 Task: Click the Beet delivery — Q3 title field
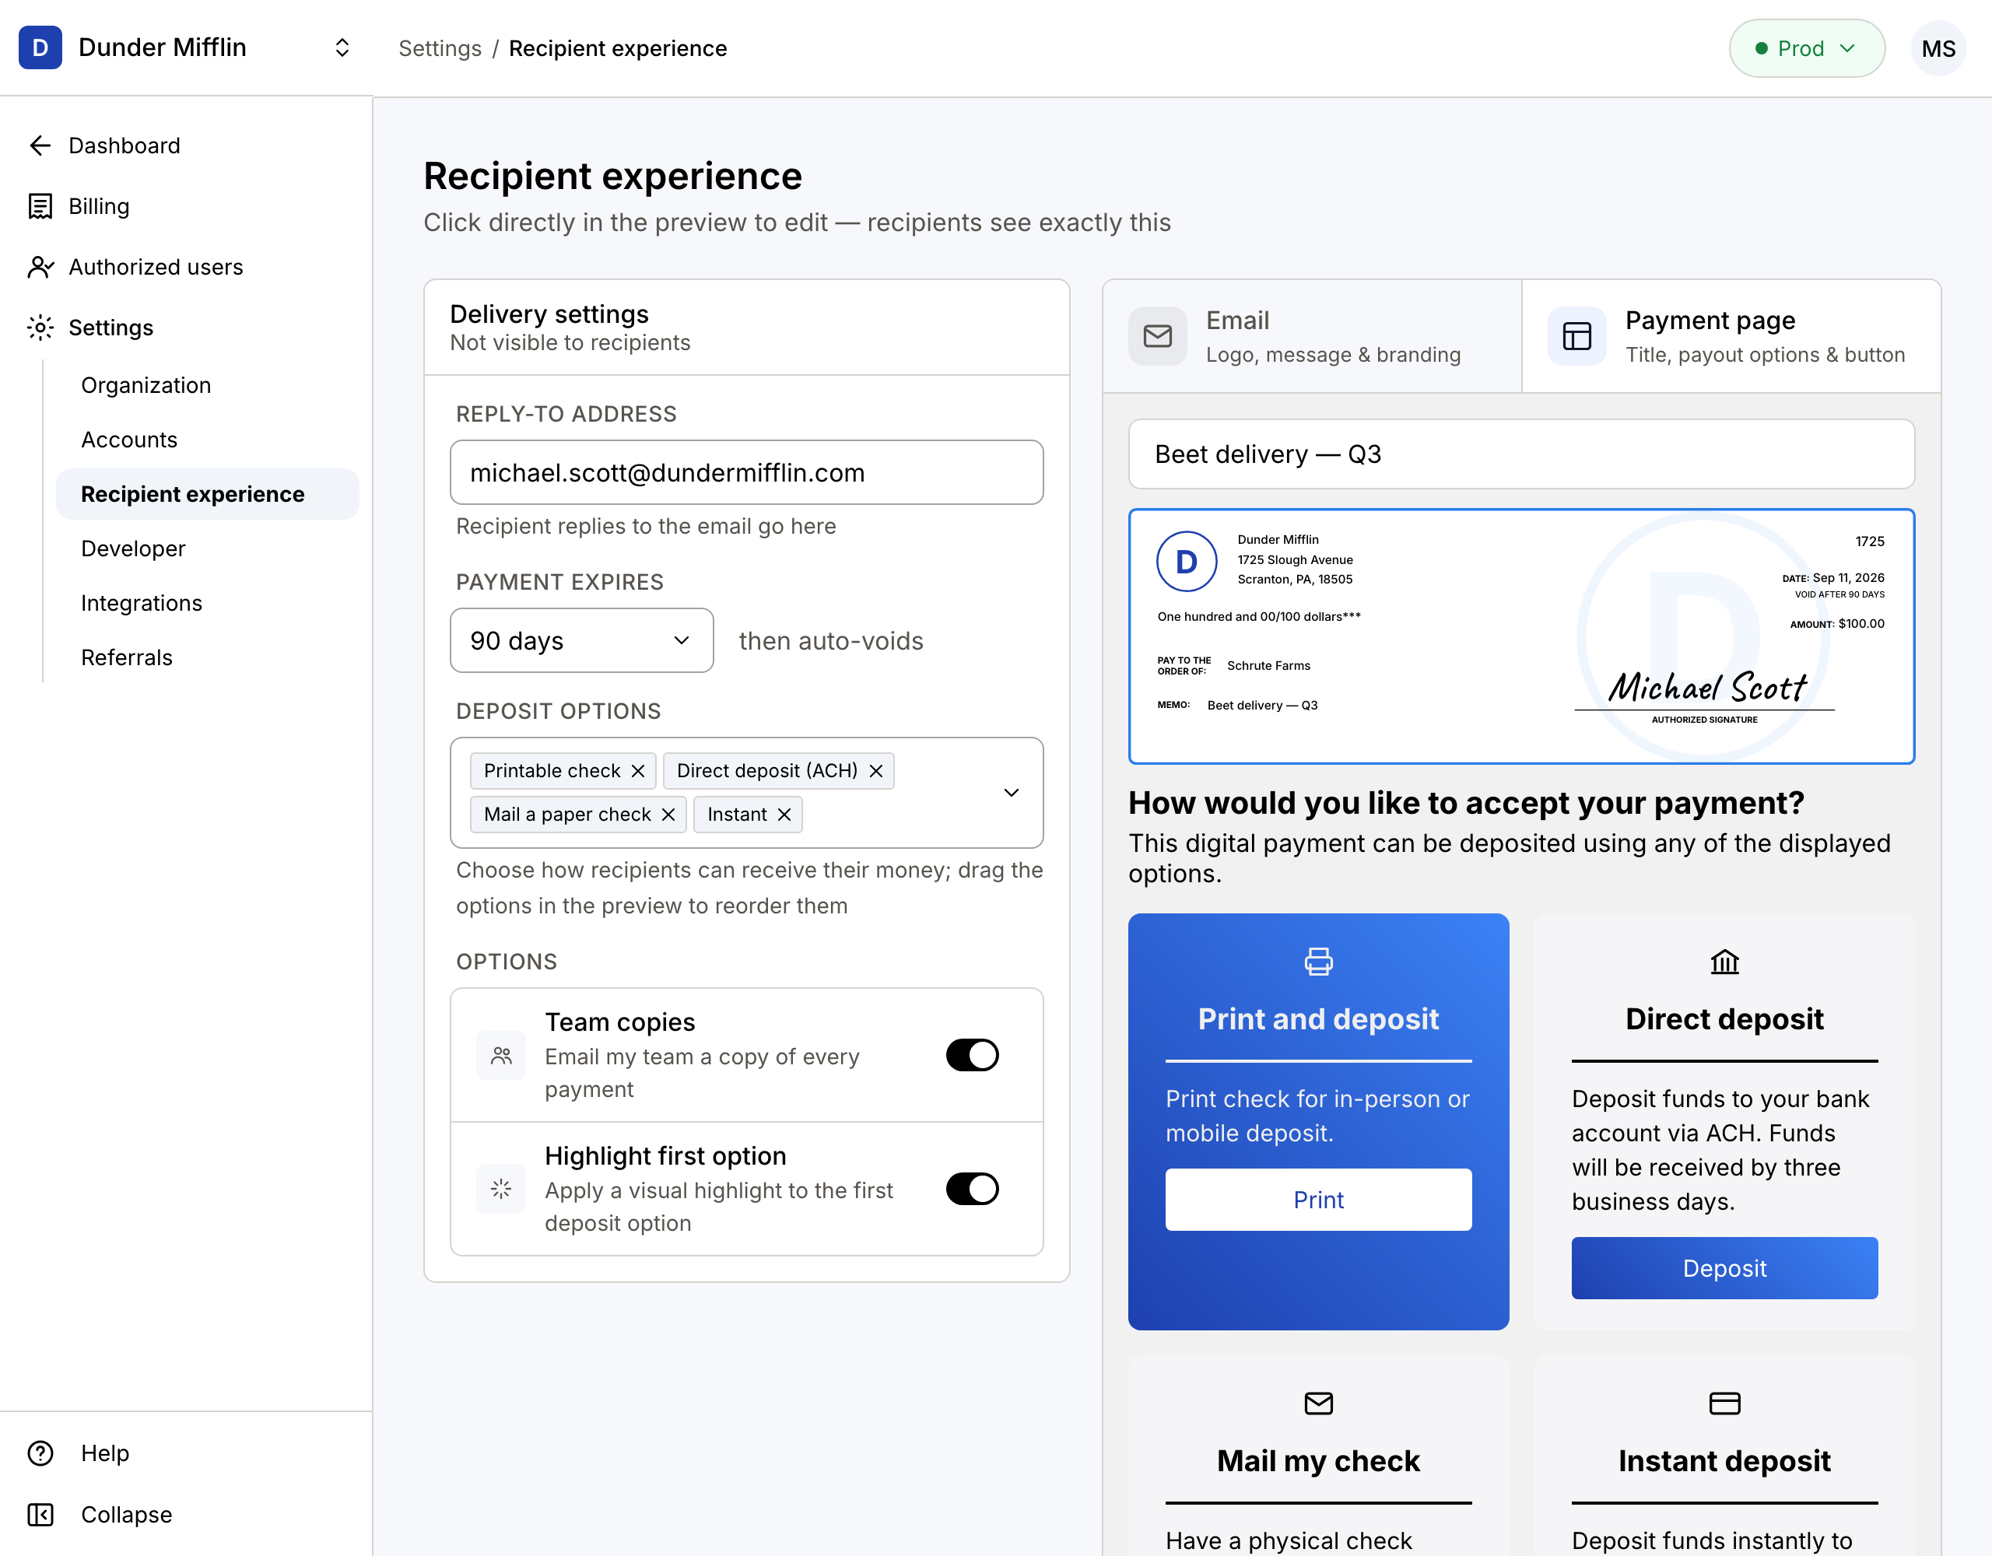coord(1520,454)
